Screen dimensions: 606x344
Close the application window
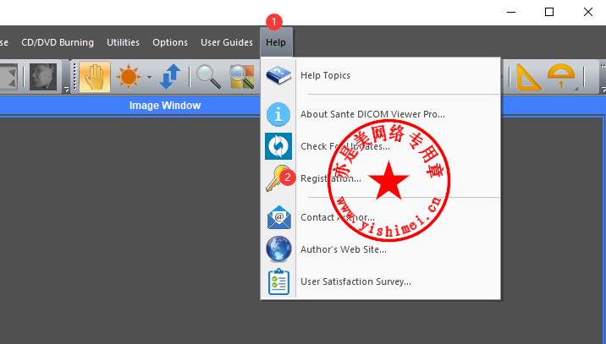point(588,13)
